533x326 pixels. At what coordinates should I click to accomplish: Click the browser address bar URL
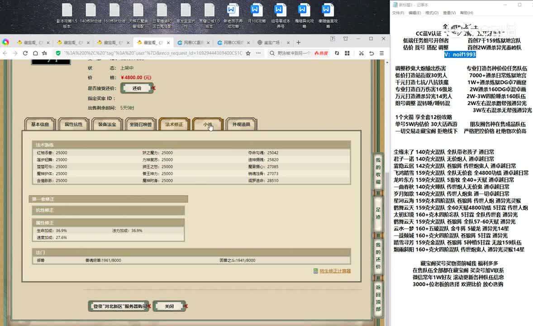(x=153, y=53)
